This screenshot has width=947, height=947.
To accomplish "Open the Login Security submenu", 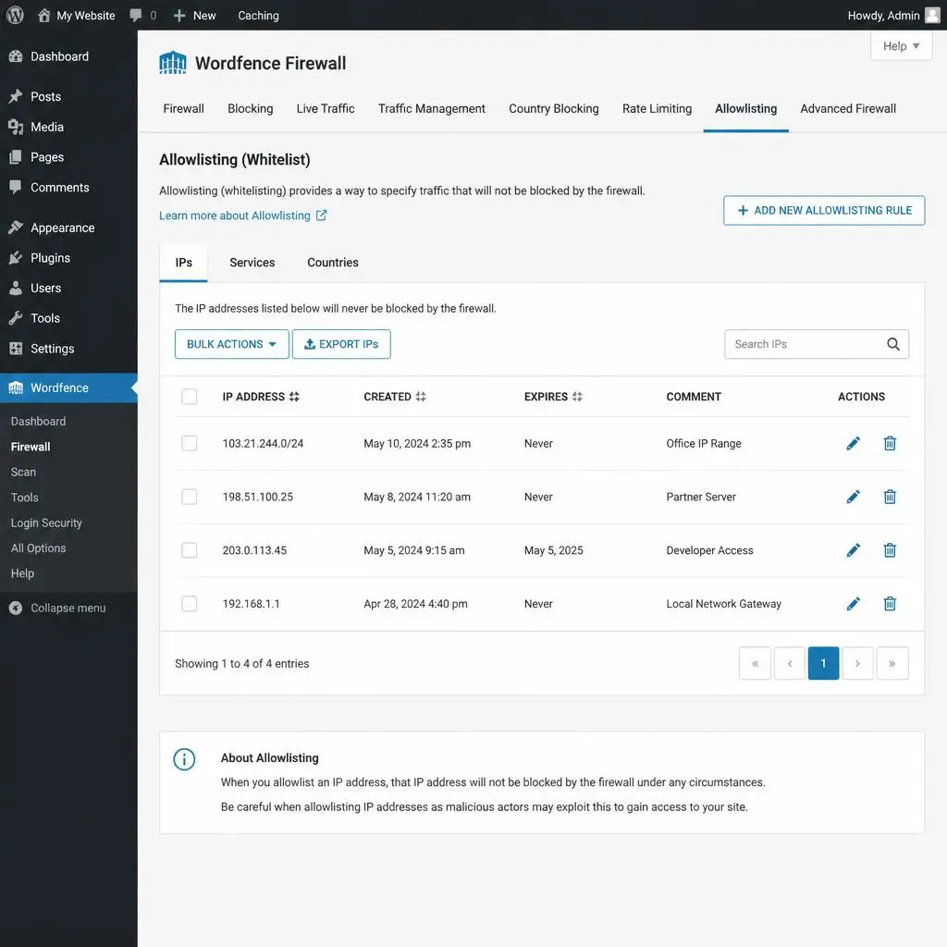I will click(x=46, y=523).
